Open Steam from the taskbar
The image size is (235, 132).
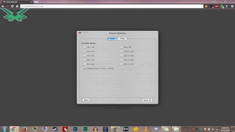coord(55,129)
